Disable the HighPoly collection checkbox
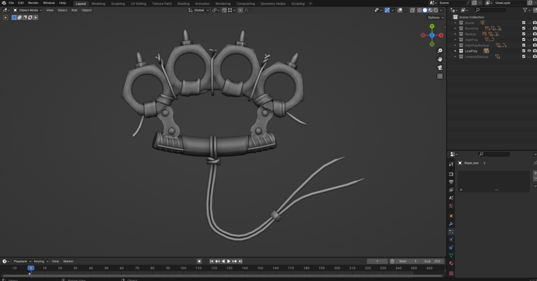This screenshot has width=537, height=281. click(x=523, y=40)
